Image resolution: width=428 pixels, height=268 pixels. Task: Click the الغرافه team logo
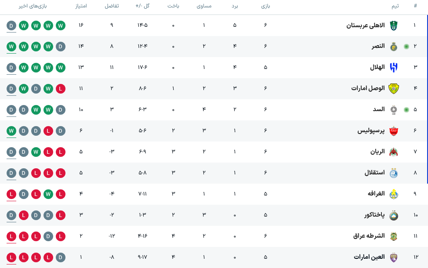(394, 194)
